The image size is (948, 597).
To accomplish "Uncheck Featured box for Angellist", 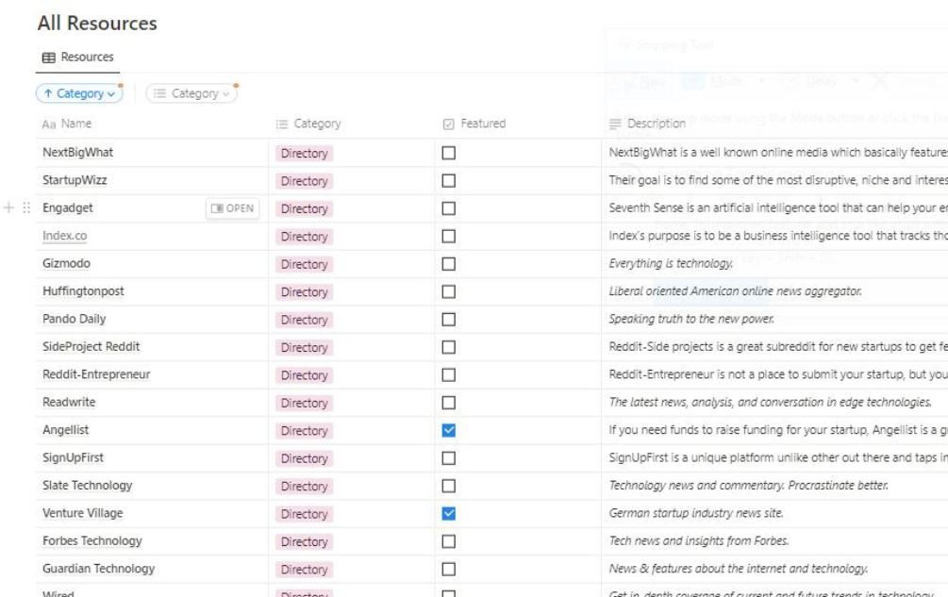I will coord(449,430).
